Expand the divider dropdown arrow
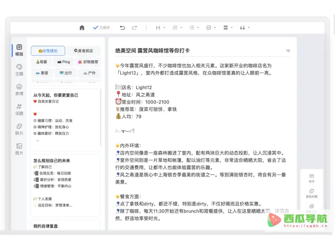Screen dimensions: 335x235 (x=232, y=27)
